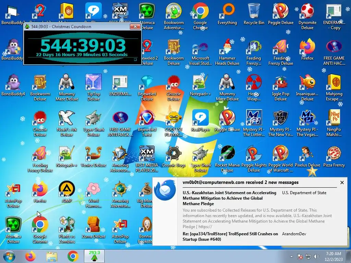Launch Cosmic Bugs shortcut
Image resolution: width=351 pixels, height=263 pixels.
[x=174, y=156]
